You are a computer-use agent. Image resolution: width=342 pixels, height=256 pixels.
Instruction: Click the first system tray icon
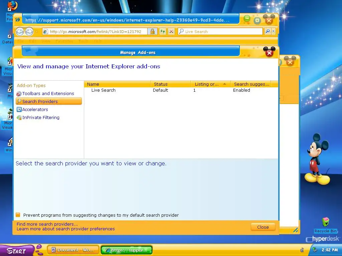point(302,250)
